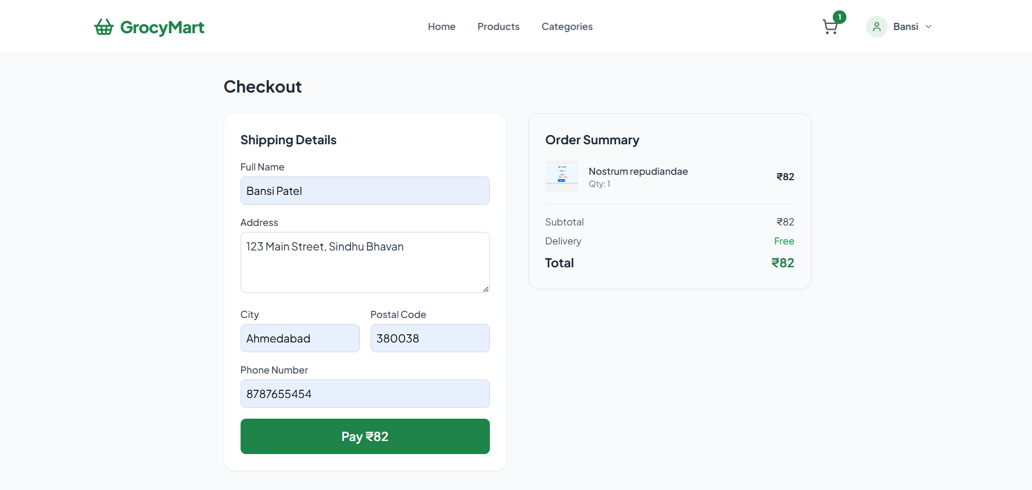Select the City input field
The image size is (1032, 490).
300,338
